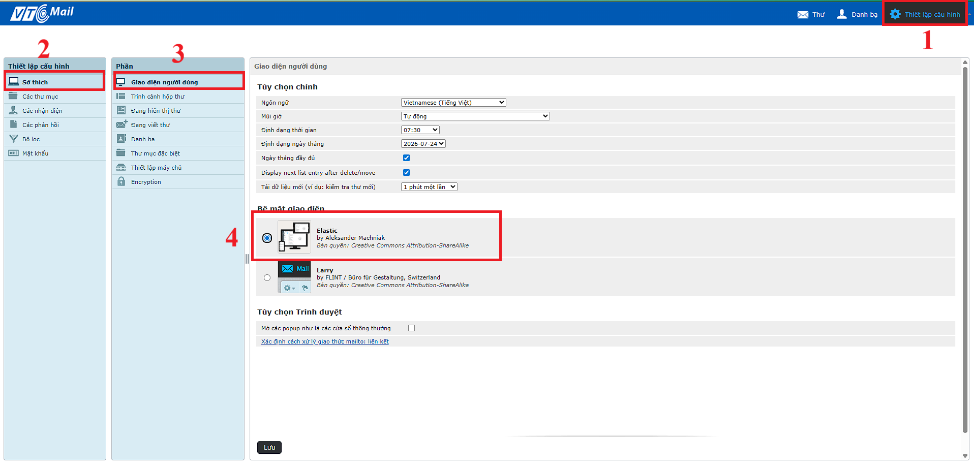Screen dimensions: 974x469
Task: Click the Đang viết thư compose icon
Action: 121,124
